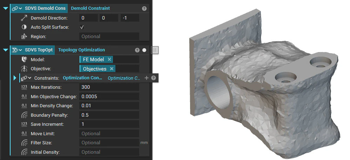350x160 pixels.
Task: Click the SDVS Demold Cons block name
Action: [x=45, y=8]
